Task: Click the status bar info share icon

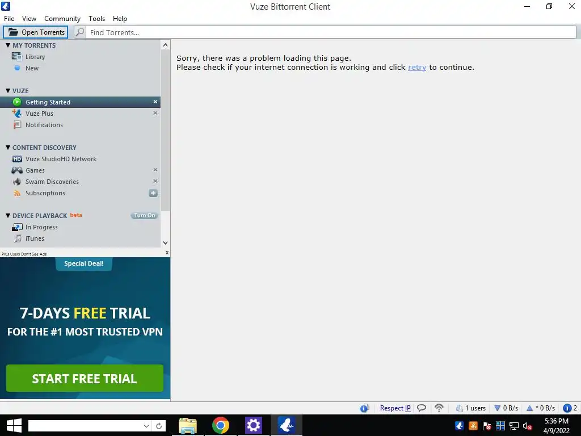Action: tap(365, 408)
